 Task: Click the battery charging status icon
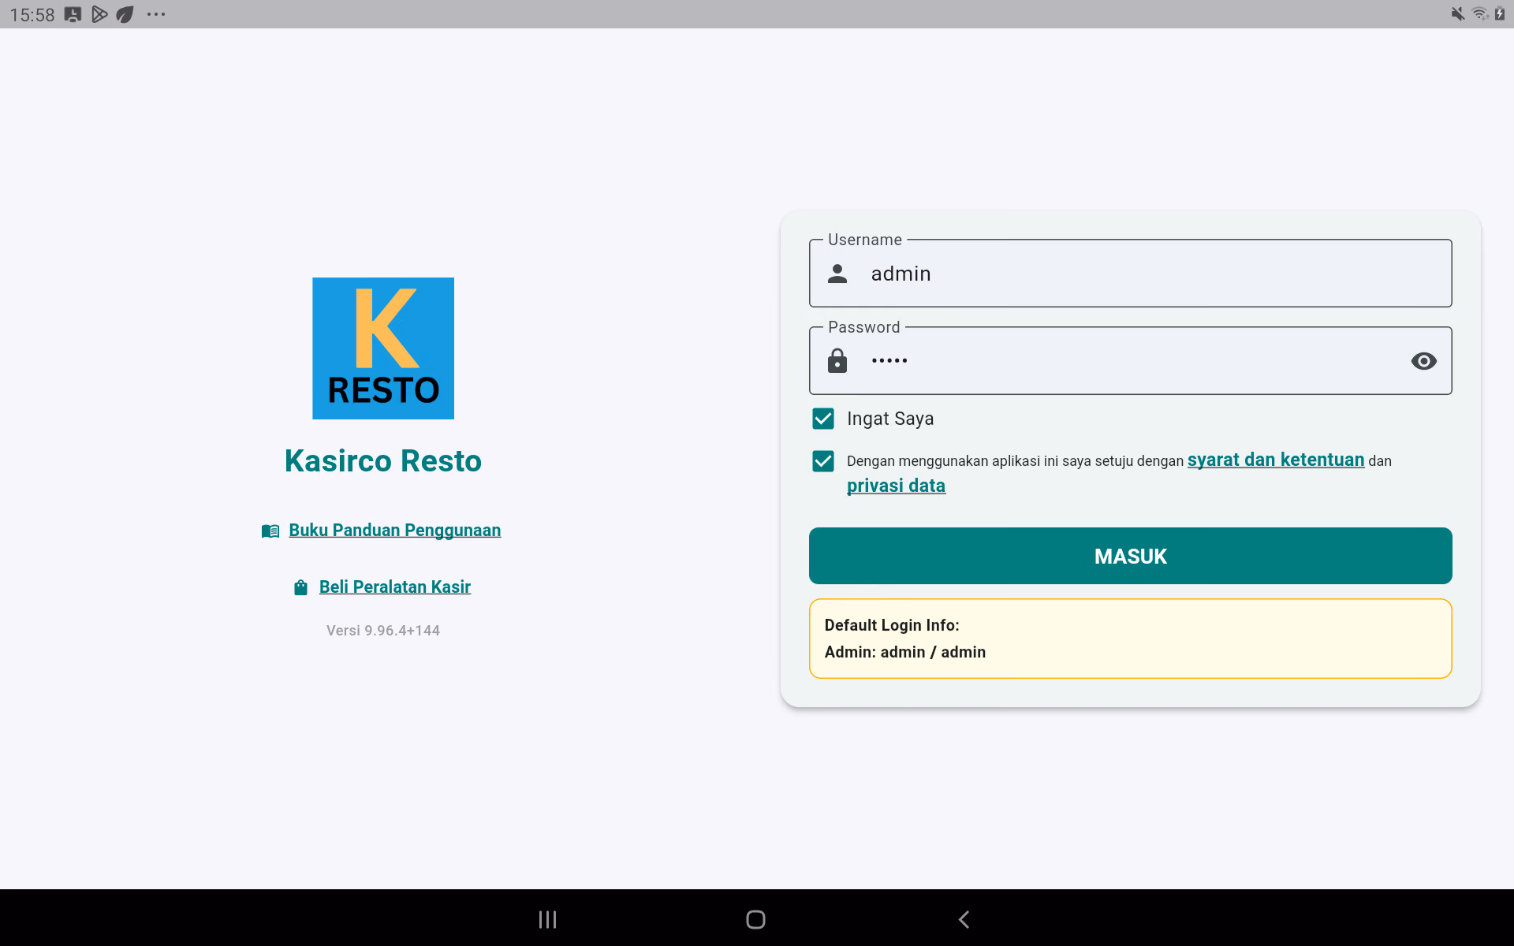tap(1500, 14)
